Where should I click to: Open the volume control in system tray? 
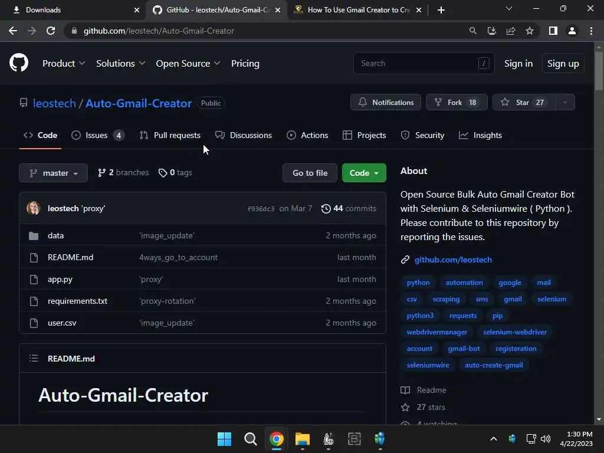(546, 439)
